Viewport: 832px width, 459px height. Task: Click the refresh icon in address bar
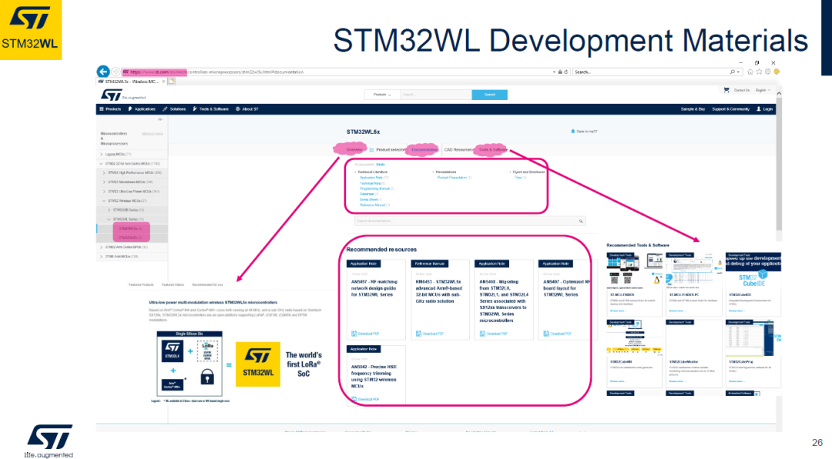pyautogui.click(x=566, y=72)
